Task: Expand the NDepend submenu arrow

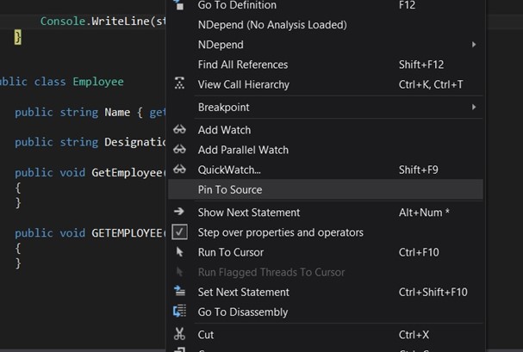Action: pos(474,44)
